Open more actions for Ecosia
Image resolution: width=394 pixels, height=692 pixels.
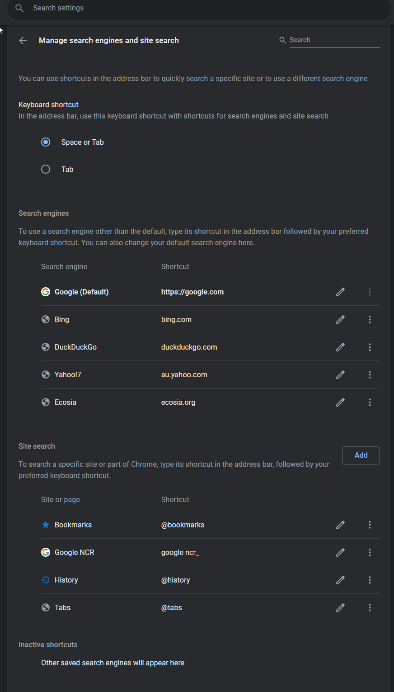click(x=370, y=403)
